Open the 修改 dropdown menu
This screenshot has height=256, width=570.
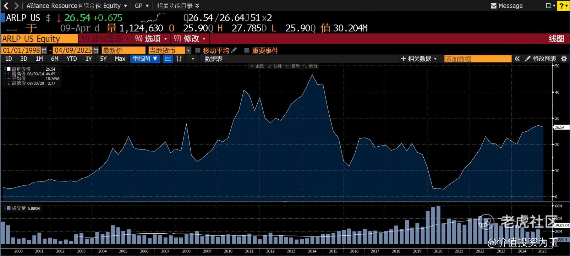coord(190,38)
